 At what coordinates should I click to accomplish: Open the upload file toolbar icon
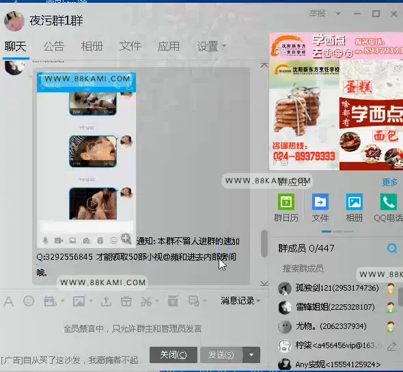tap(106, 301)
